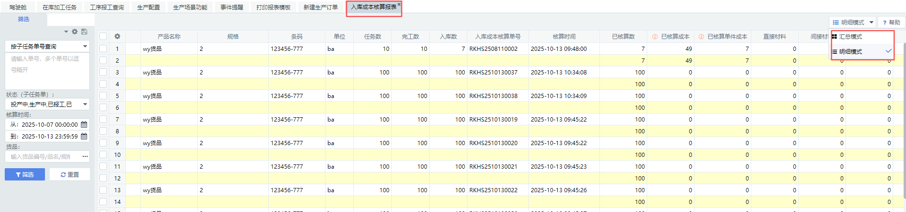Tick the select-all checkbox in table header
906x212 pixels.
pyautogui.click(x=103, y=36)
